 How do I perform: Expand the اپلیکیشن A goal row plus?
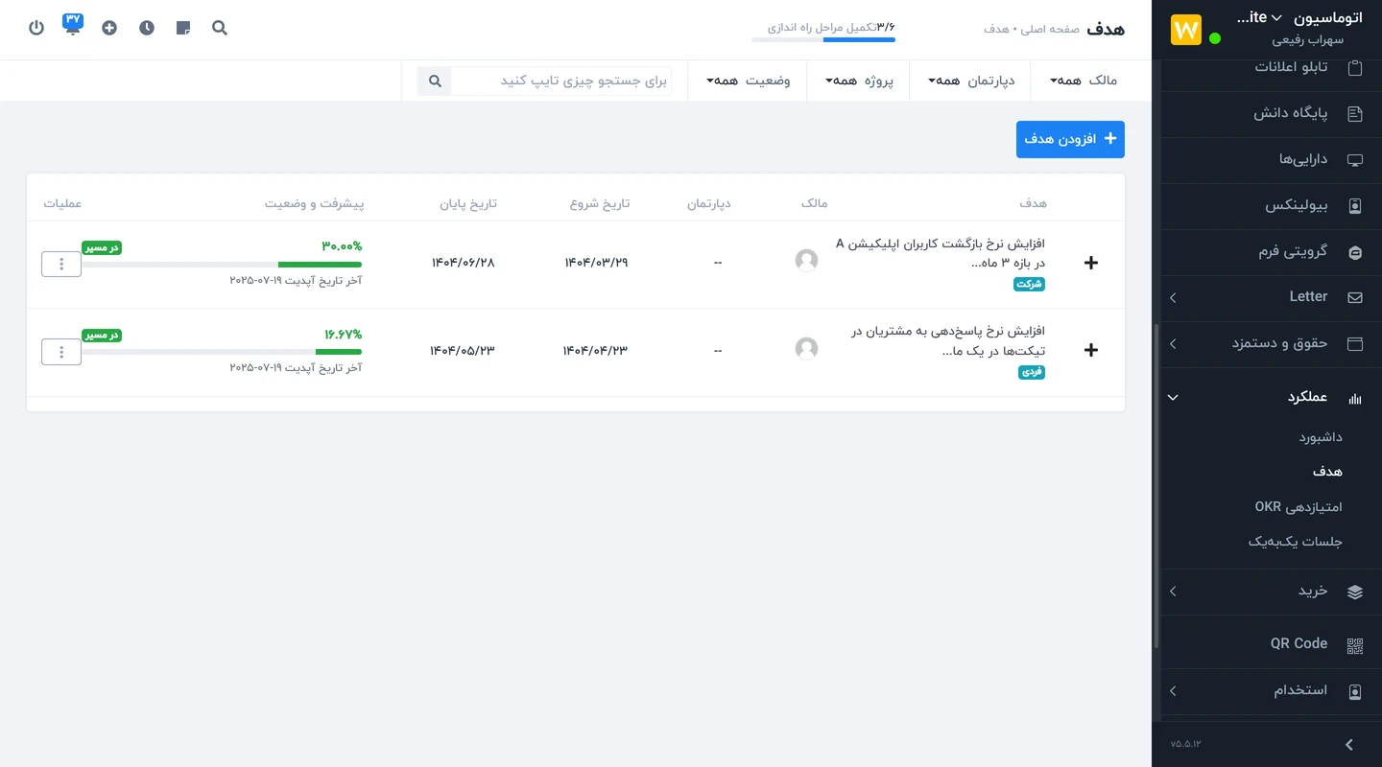[1090, 263]
